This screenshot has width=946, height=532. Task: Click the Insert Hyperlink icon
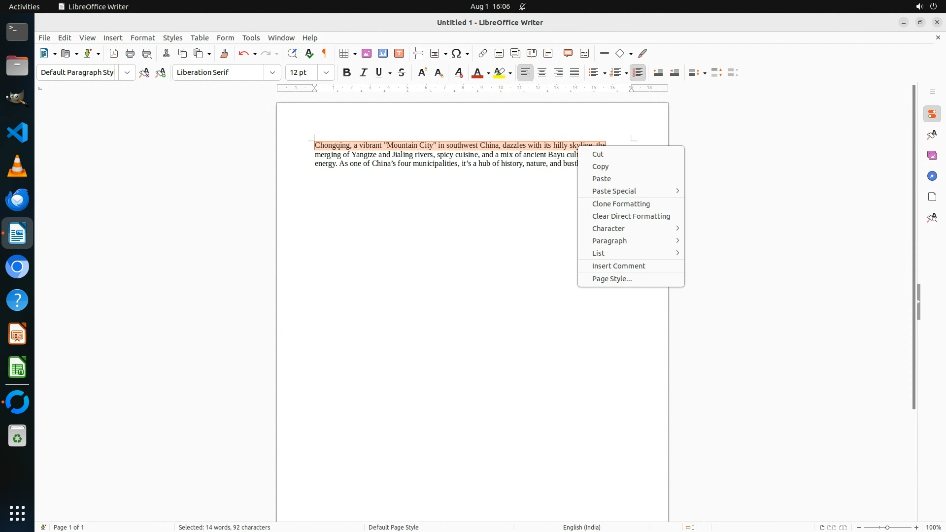point(483,54)
